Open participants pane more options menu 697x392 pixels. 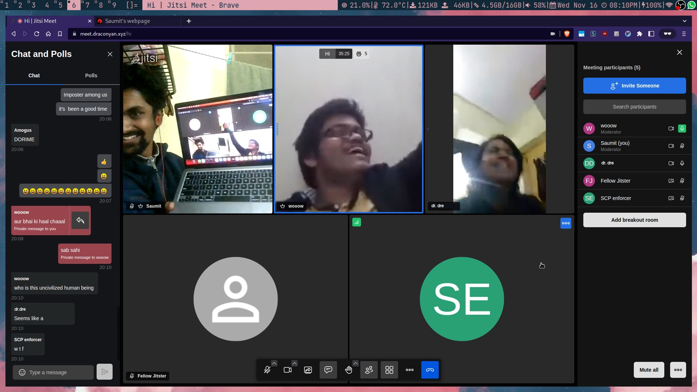[678, 370]
